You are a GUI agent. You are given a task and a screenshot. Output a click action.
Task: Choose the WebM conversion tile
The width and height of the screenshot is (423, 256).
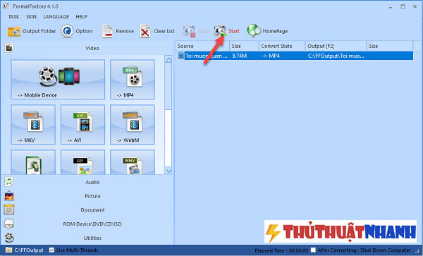pos(133,125)
